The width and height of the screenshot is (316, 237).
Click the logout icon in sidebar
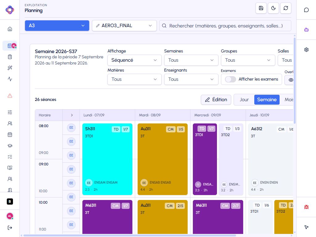(10, 228)
